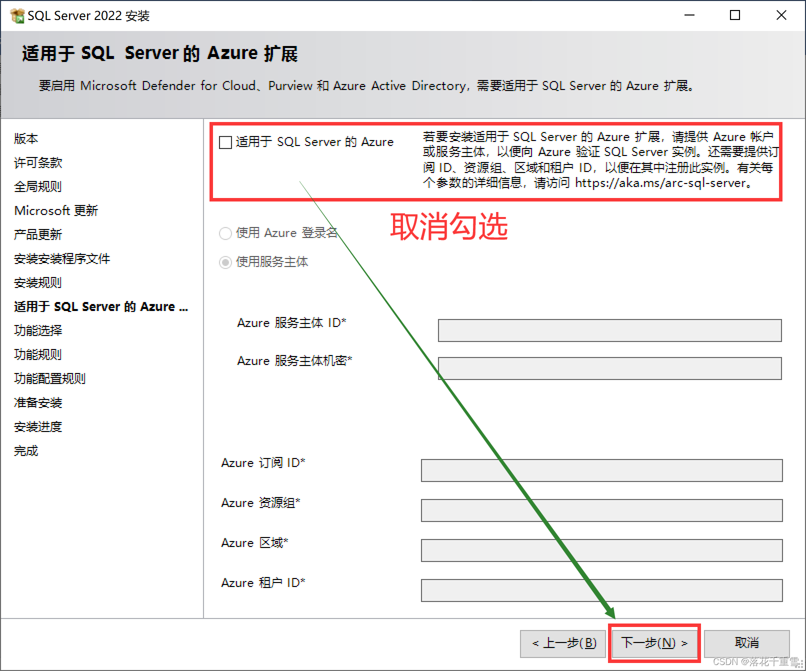The height and width of the screenshot is (671, 806).
Task: Select the 功能选择 sidebar step
Action: [38, 330]
